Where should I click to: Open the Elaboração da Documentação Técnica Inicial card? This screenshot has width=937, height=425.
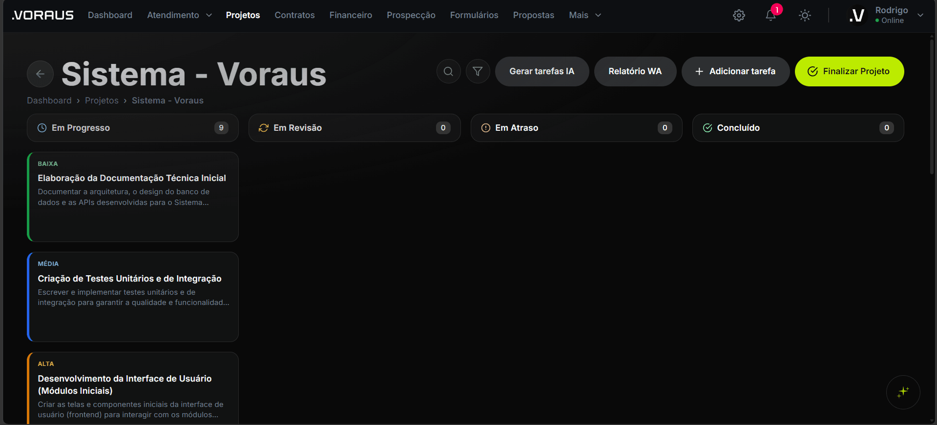(133, 197)
